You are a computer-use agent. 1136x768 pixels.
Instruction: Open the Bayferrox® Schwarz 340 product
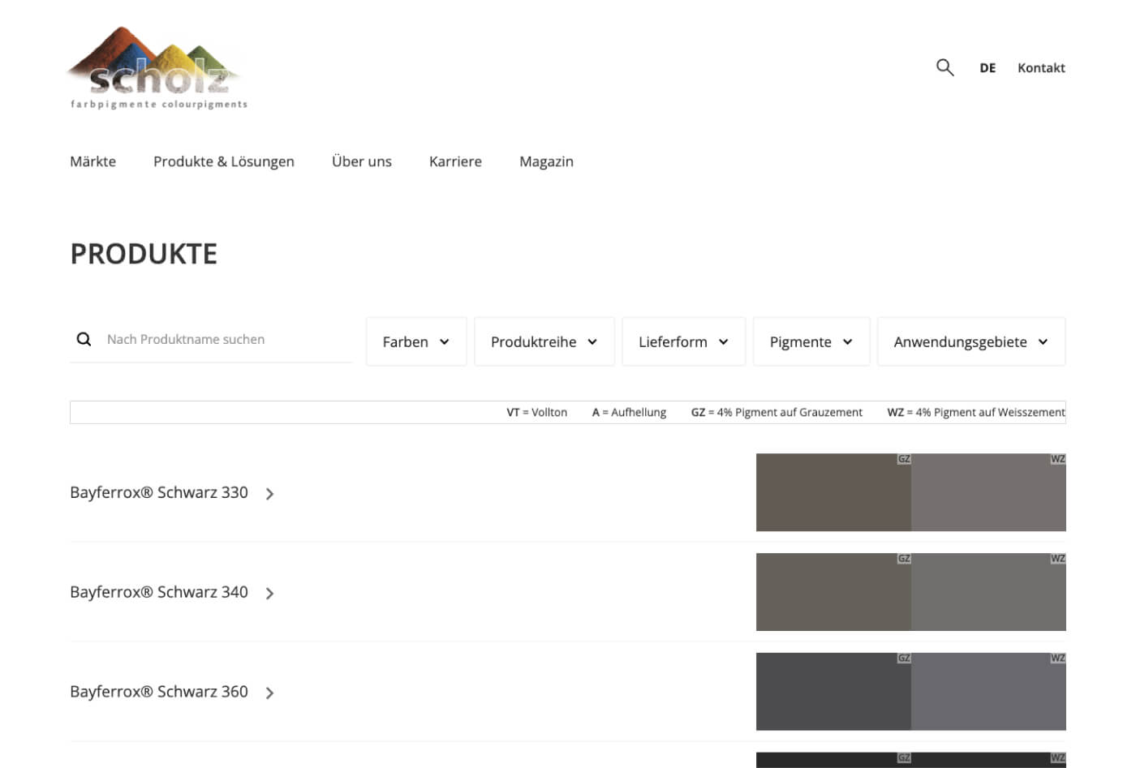coord(159,592)
